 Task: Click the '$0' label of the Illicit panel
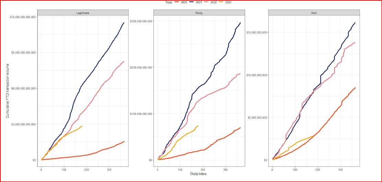[x=266, y=160]
